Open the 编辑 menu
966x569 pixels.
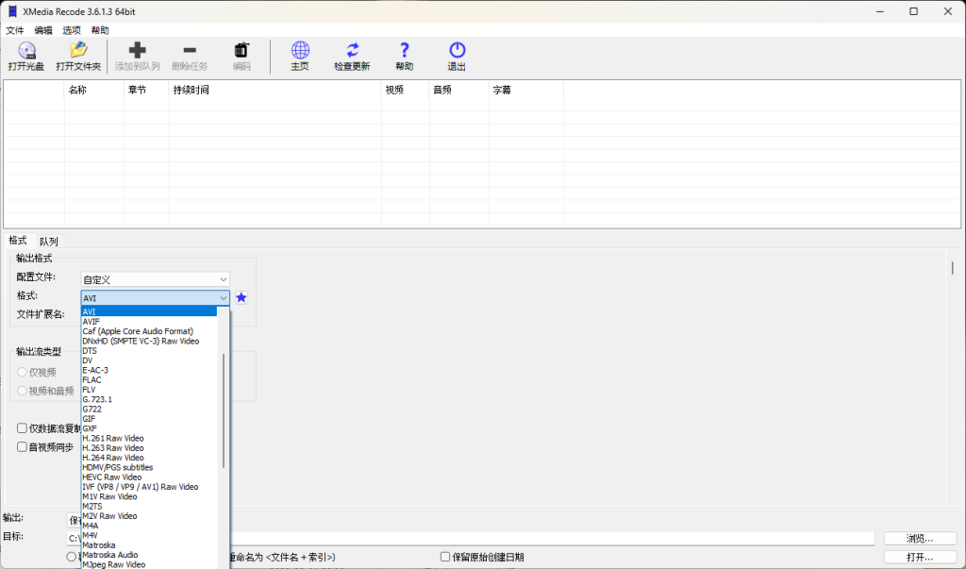(43, 30)
